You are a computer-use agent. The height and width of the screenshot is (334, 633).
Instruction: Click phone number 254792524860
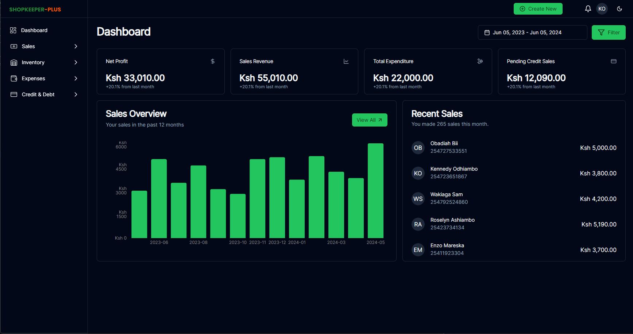(449, 202)
